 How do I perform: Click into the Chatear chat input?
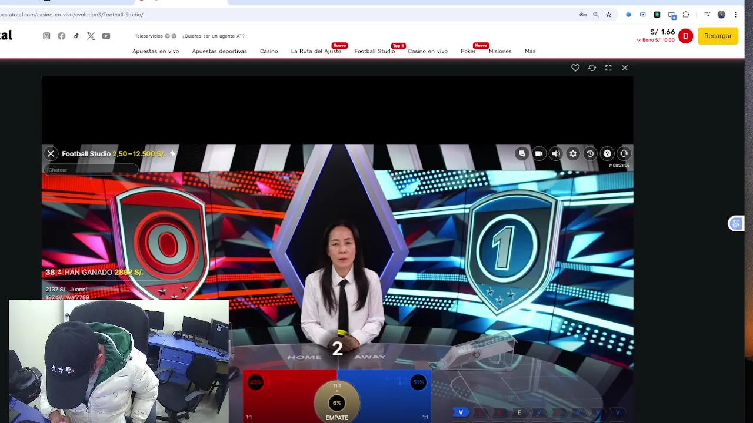coord(90,170)
